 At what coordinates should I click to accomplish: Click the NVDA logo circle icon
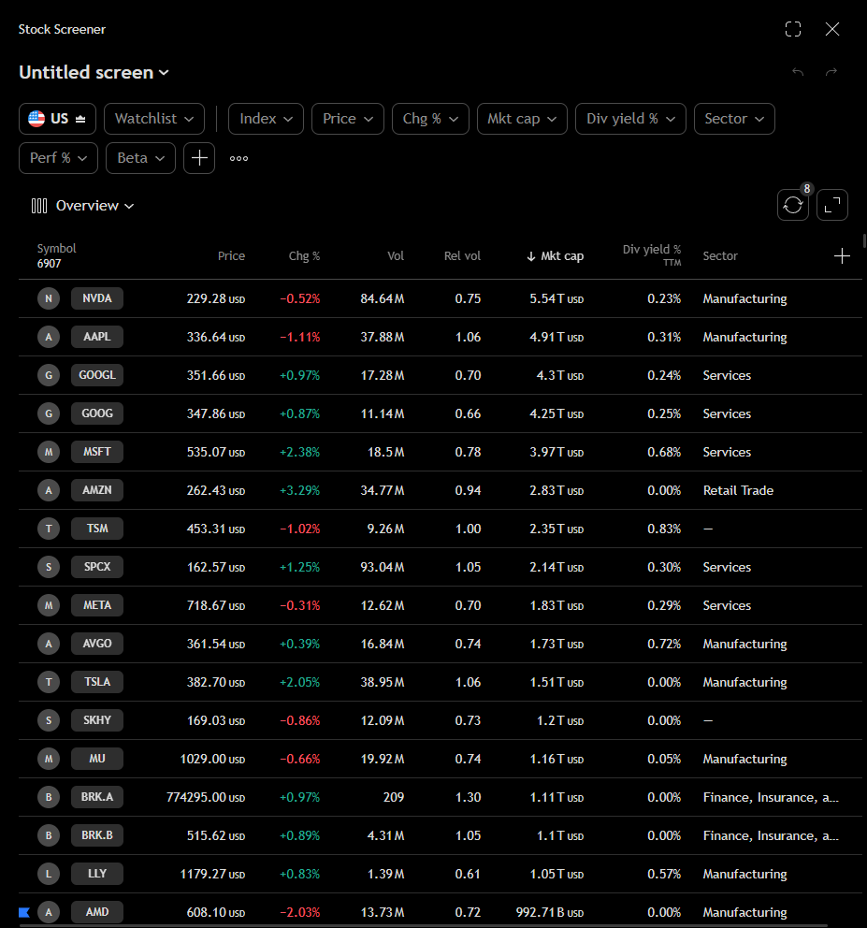coord(49,298)
